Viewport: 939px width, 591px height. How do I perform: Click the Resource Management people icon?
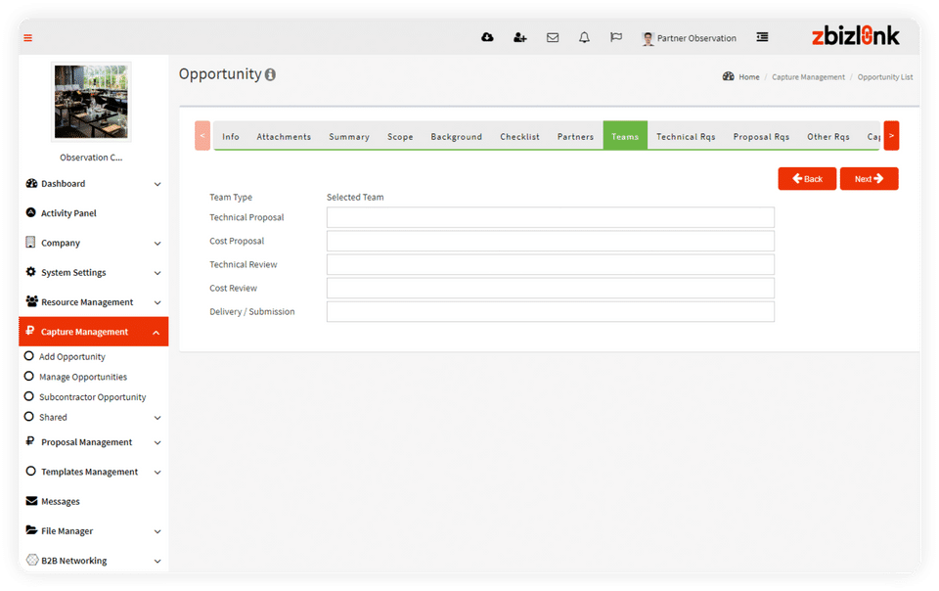click(31, 301)
